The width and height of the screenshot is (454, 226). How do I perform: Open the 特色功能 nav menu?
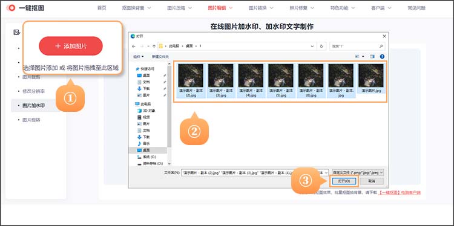coord(342,8)
